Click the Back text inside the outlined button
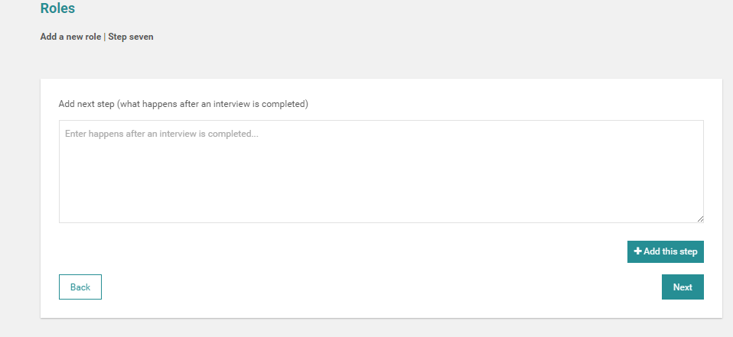This screenshot has height=337, width=733. click(x=80, y=287)
